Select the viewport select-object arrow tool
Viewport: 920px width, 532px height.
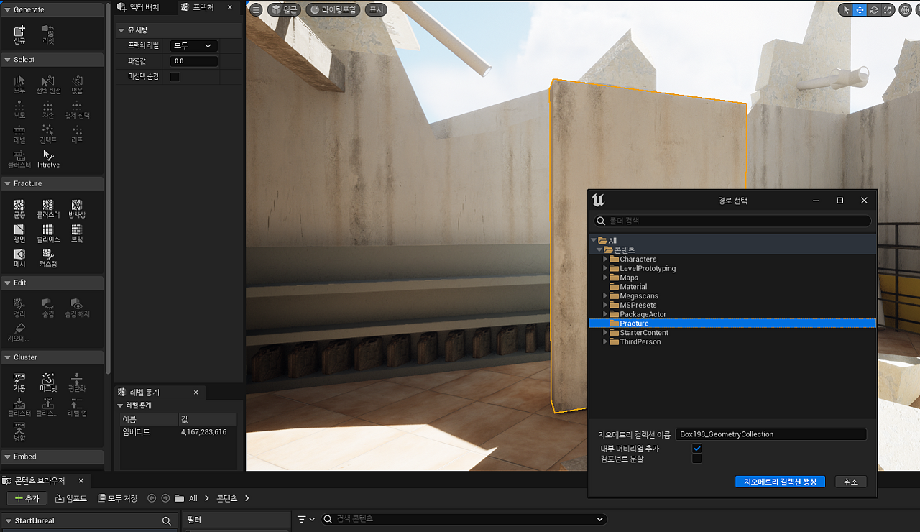846,10
